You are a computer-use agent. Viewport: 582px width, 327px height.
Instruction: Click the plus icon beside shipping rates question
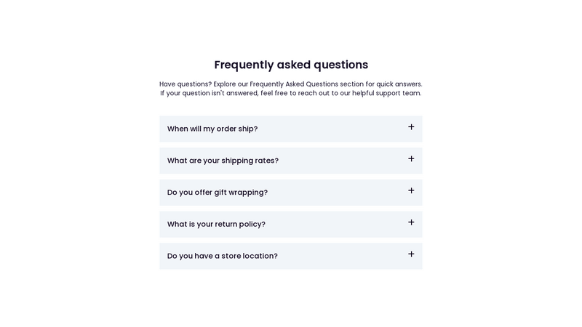[x=411, y=159]
